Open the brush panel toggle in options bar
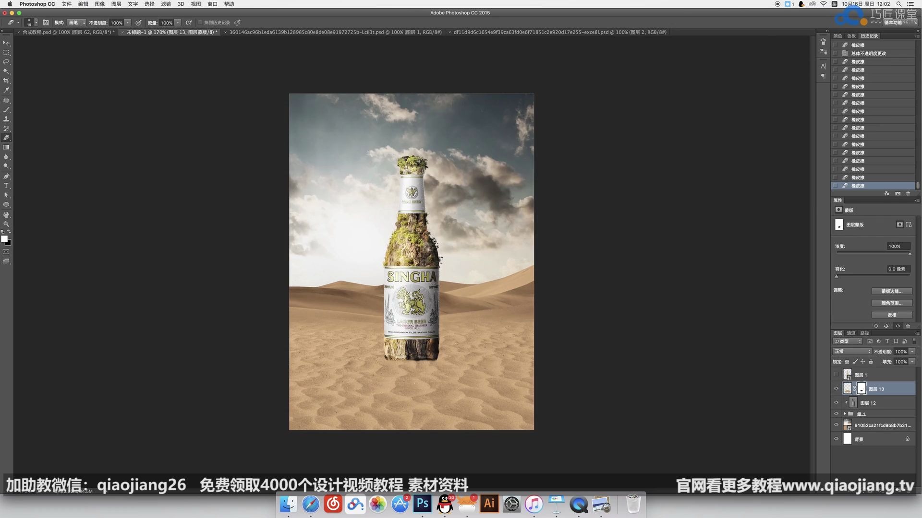Screen dimensions: 922x518 [46, 23]
